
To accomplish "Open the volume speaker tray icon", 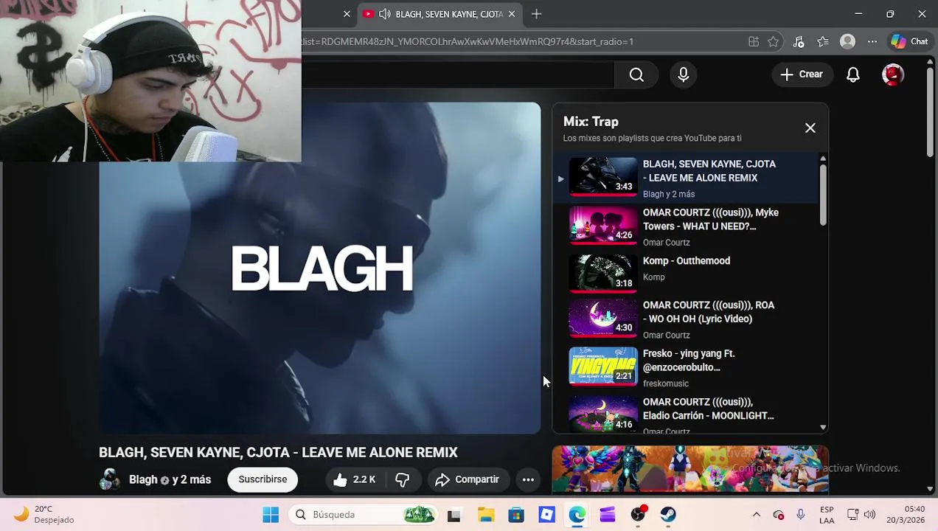I will pyautogui.click(x=869, y=515).
